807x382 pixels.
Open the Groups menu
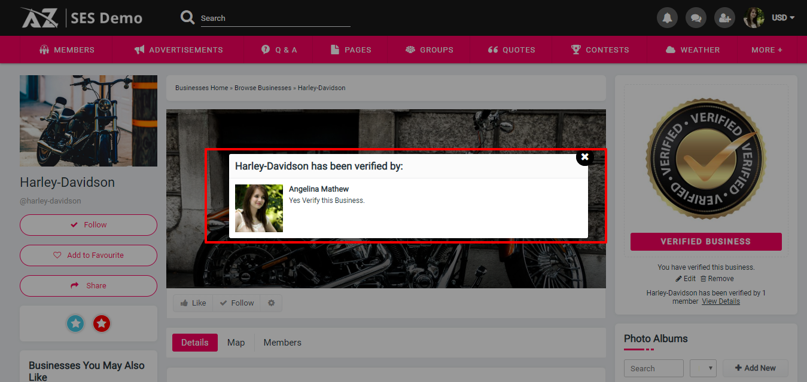pyautogui.click(x=430, y=50)
